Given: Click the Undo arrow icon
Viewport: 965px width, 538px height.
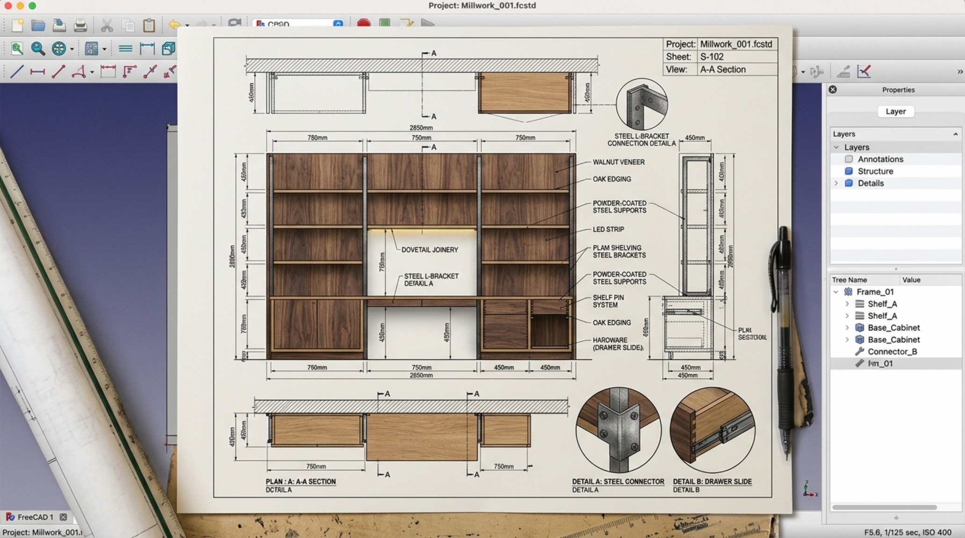Looking at the screenshot, I should coord(174,24).
